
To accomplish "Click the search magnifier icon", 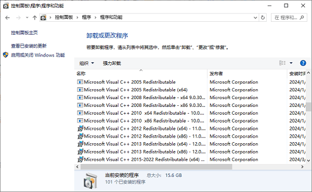I will click(x=302, y=18).
